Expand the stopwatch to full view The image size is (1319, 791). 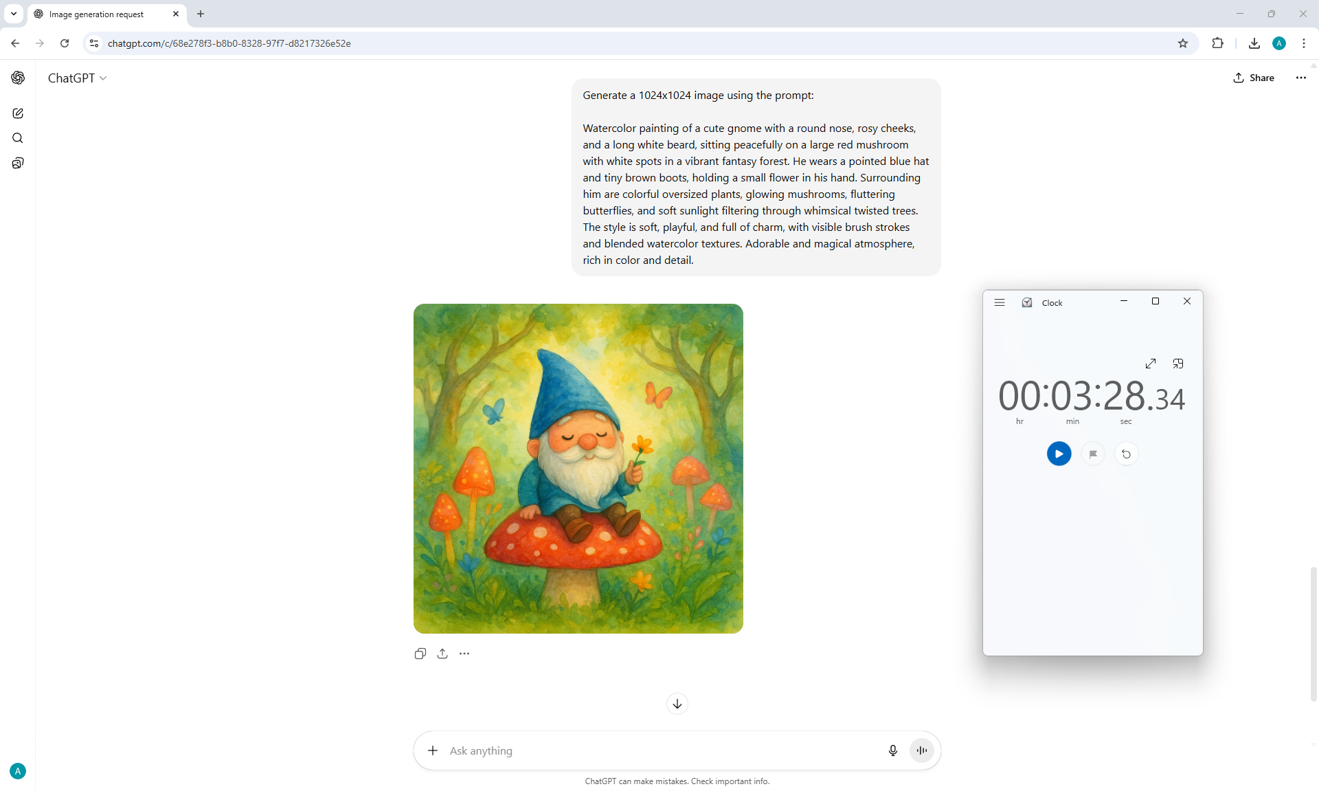click(1151, 364)
